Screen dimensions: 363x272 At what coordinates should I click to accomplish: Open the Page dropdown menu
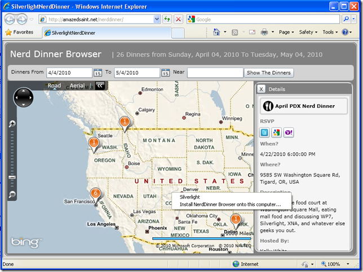[x=286, y=33]
